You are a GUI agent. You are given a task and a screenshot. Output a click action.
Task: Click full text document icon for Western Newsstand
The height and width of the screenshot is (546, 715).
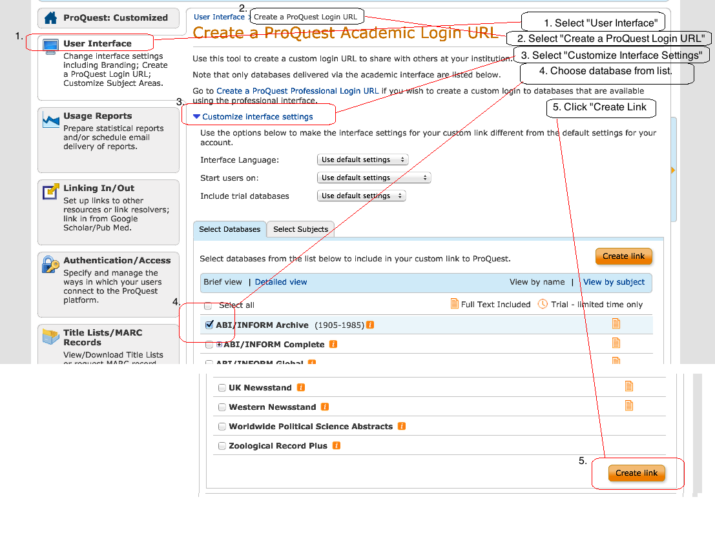629,405
